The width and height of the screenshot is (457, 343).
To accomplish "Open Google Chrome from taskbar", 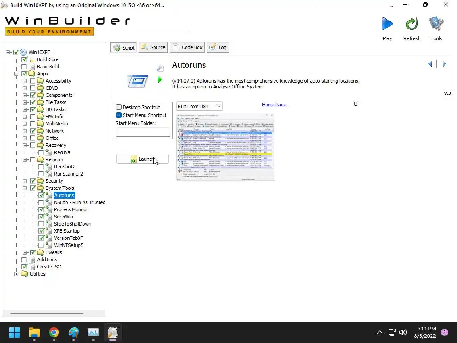I will (54, 332).
